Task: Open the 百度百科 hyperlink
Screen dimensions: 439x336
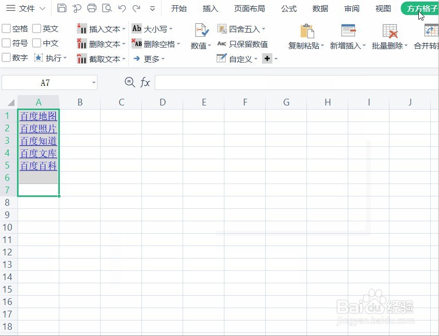Action: (x=38, y=165)
